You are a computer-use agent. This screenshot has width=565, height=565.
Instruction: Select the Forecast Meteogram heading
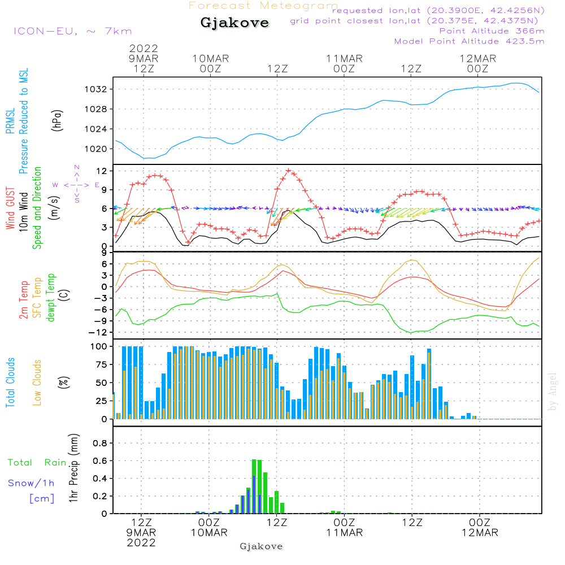(263, 6)
